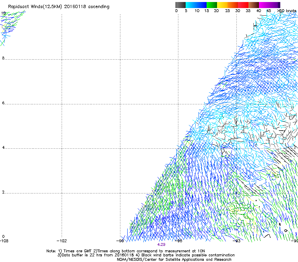
Task: Click the '>50 knots' legend label
Action: click(287, 11)
